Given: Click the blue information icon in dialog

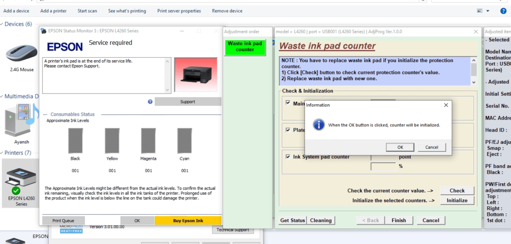Looking at the screenshot, I should (319, 124).
